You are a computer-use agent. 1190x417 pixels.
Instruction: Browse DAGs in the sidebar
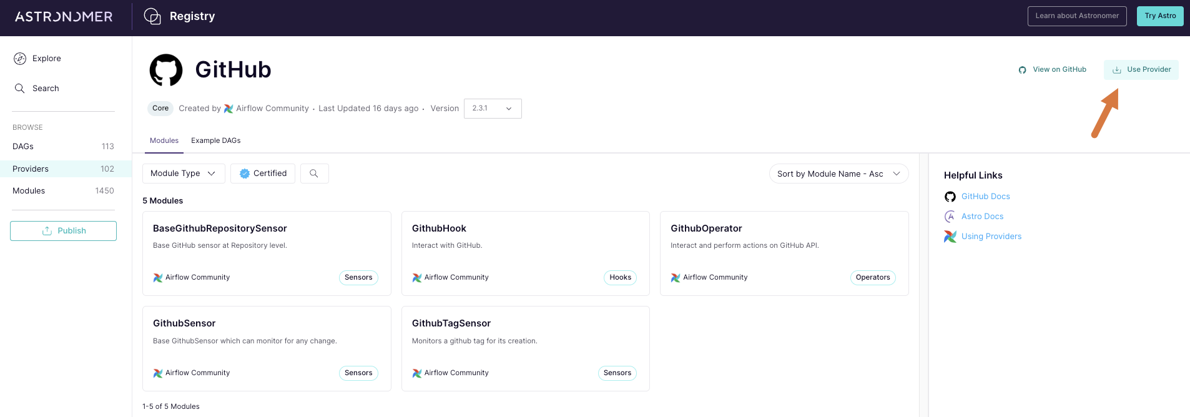[x=23, y=147]
